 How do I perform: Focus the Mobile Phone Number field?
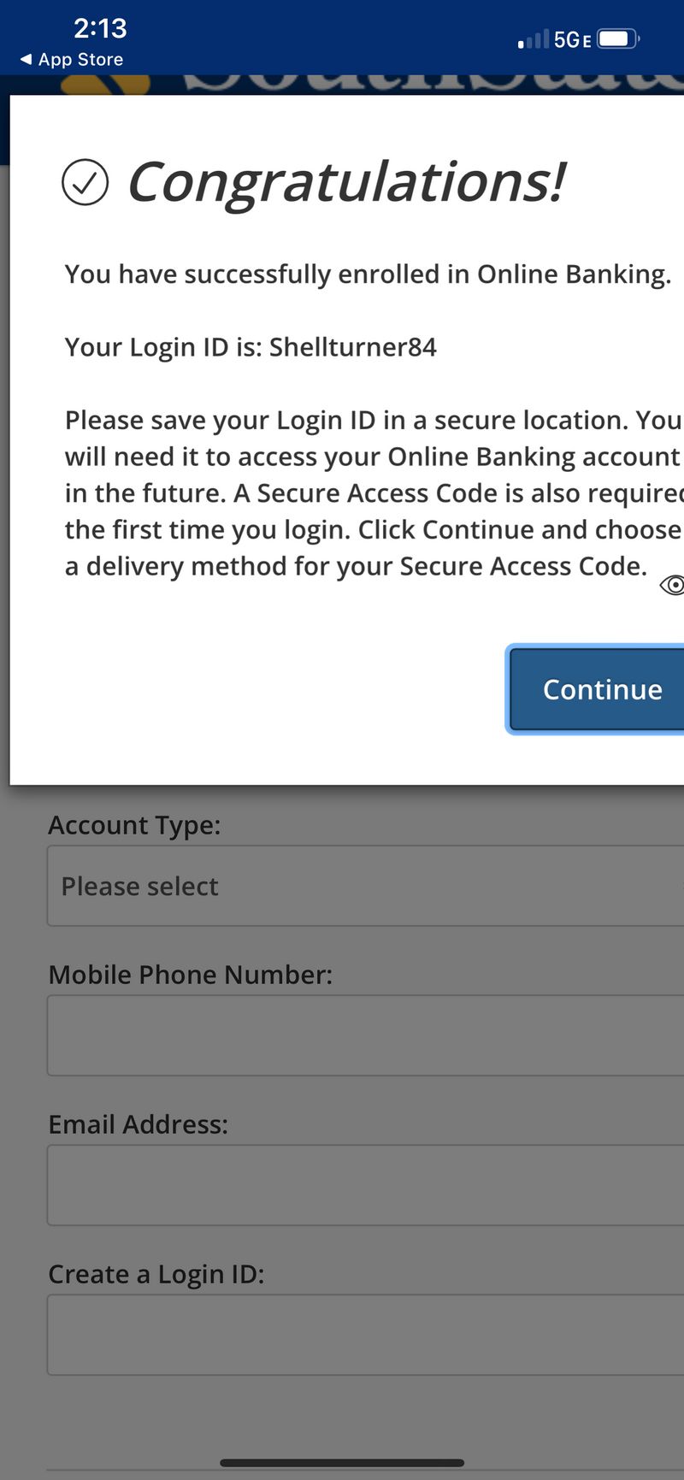point(365,1035)
